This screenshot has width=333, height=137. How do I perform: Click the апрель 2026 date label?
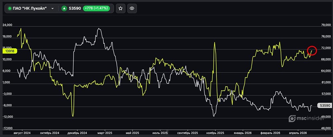297,133
